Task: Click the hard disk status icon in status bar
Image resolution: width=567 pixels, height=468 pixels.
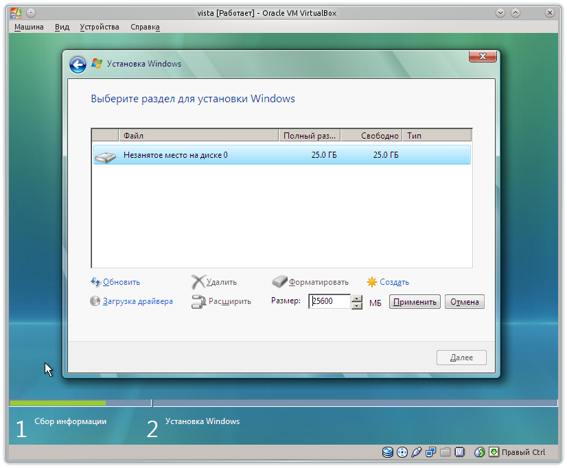Action: click(387, 452)
